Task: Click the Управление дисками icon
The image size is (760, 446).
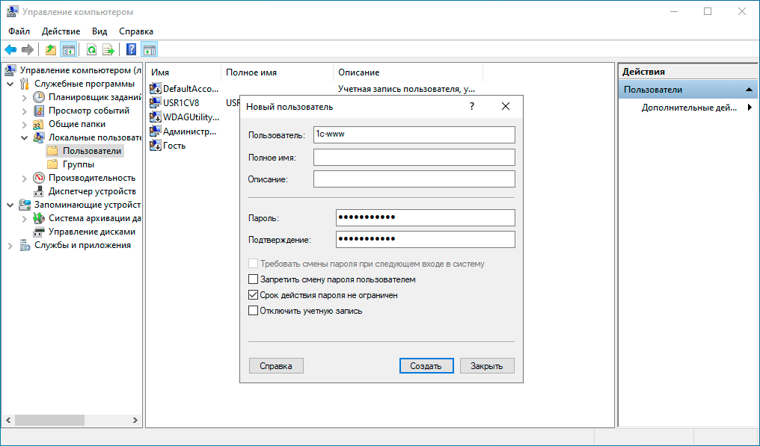Action: (x=39, y=232)
